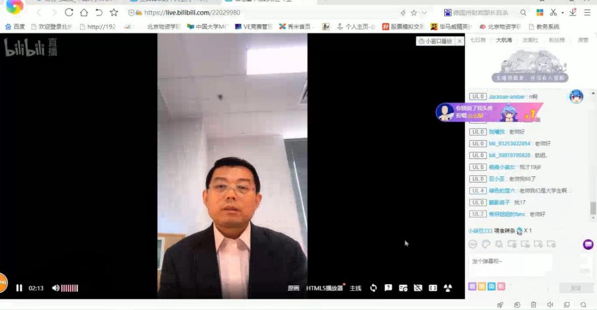597x310 pixels.
Task: Click the browser reload icon
Action: click(69, 12)
